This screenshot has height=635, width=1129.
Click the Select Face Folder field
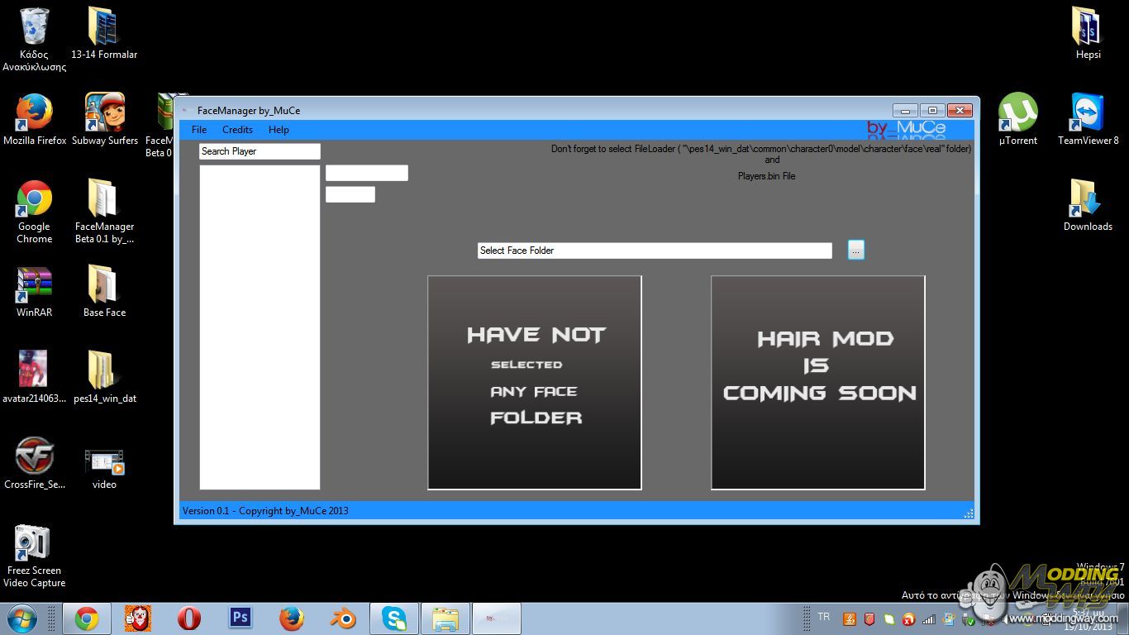(654, 251)
